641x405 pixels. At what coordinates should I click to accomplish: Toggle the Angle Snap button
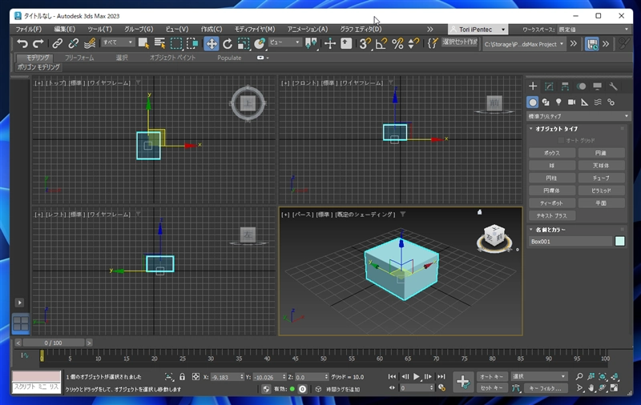381,43
